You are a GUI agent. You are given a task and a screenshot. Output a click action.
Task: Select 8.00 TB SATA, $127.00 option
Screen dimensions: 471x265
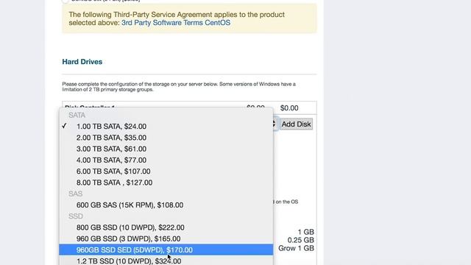point(166,183)
